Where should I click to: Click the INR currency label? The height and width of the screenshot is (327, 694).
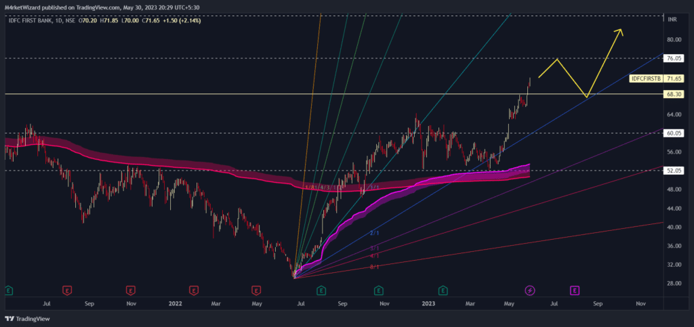click(x=672, y=20)
